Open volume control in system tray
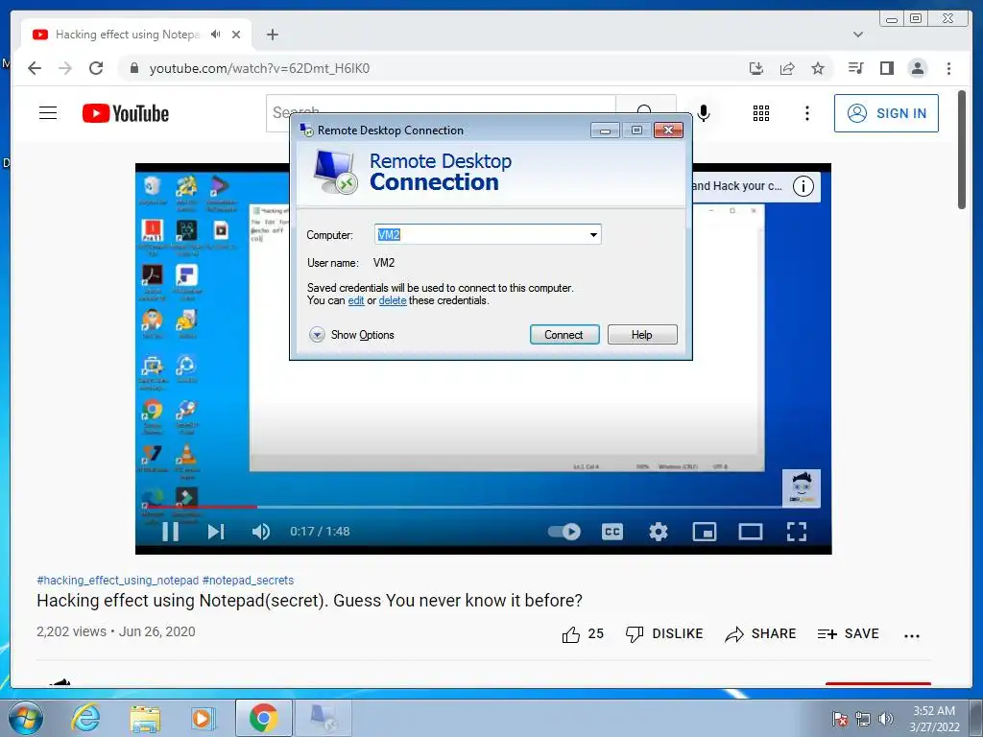The width and height of the screenshot is (983, 737). [886, 719]
